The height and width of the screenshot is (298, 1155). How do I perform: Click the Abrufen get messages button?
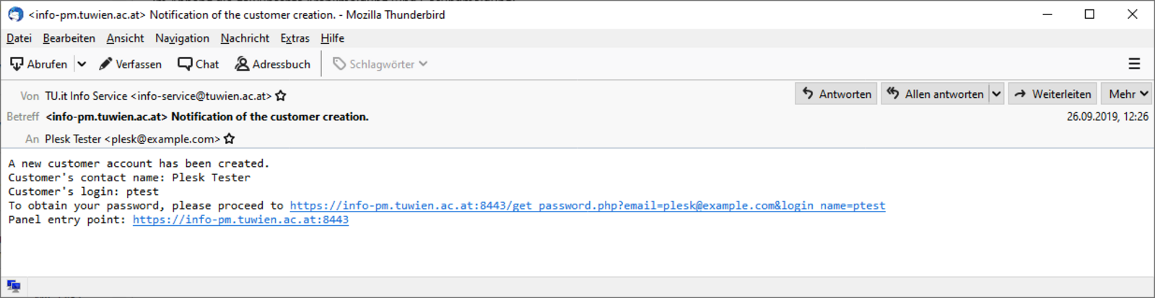39,64
